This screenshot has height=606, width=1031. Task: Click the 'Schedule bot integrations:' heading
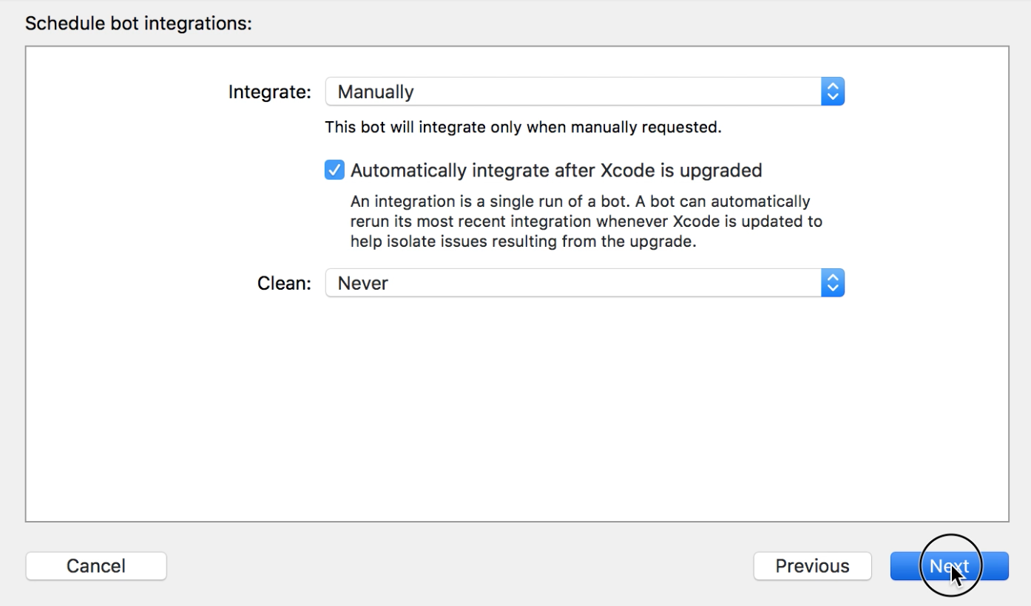[x=139, y=24]
